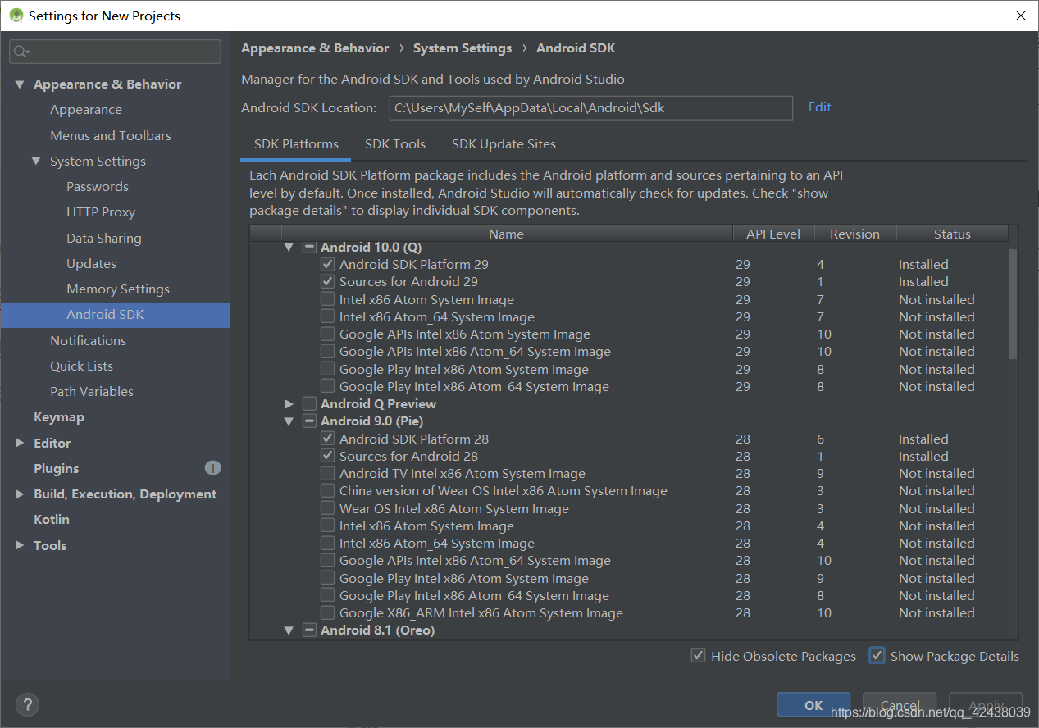Expand Build, Execution, Deployment section

click(x=20, y=494)
